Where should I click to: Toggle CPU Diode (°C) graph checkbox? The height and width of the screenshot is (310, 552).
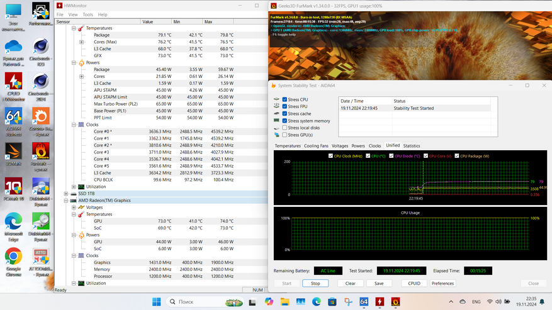(391, 156)
